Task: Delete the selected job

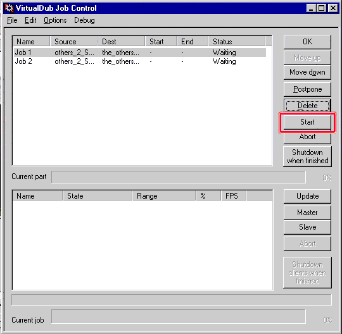Action: (x=307, y=106)
